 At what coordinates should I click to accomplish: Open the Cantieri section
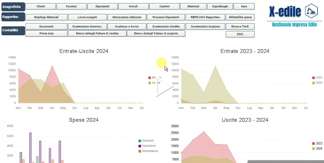164,6
